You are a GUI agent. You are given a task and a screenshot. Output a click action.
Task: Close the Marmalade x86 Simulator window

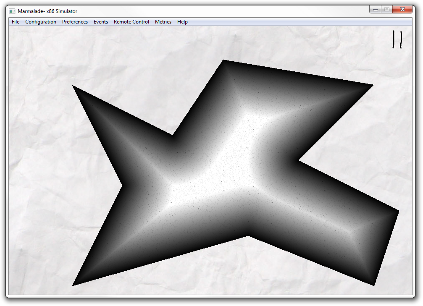402,9
